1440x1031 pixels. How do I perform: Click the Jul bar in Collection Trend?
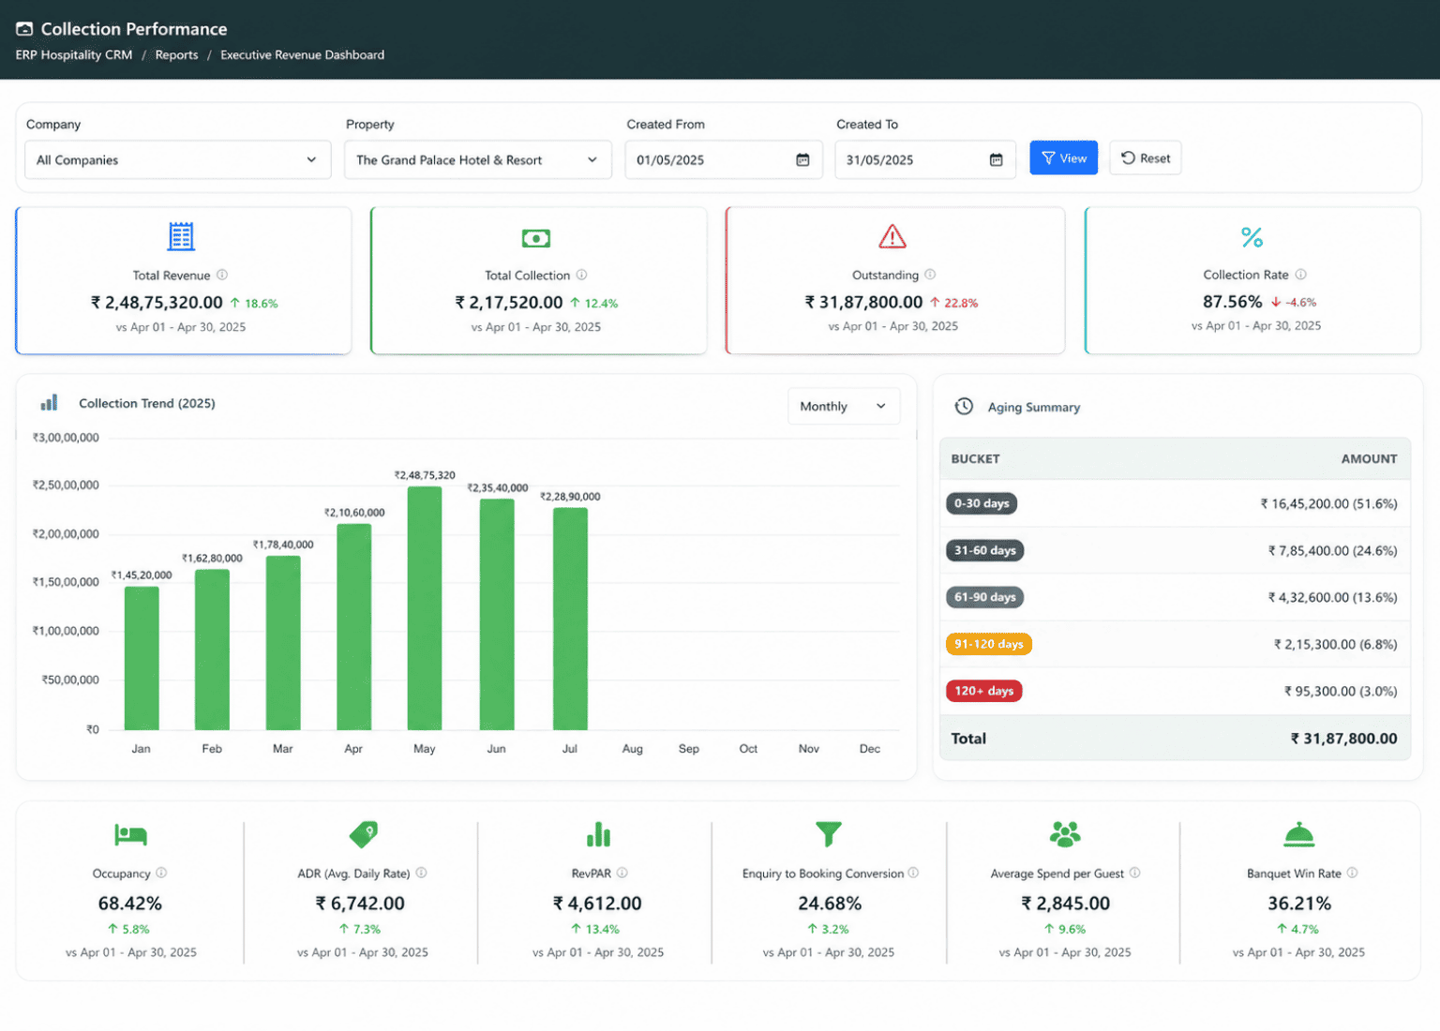point(570,619)
